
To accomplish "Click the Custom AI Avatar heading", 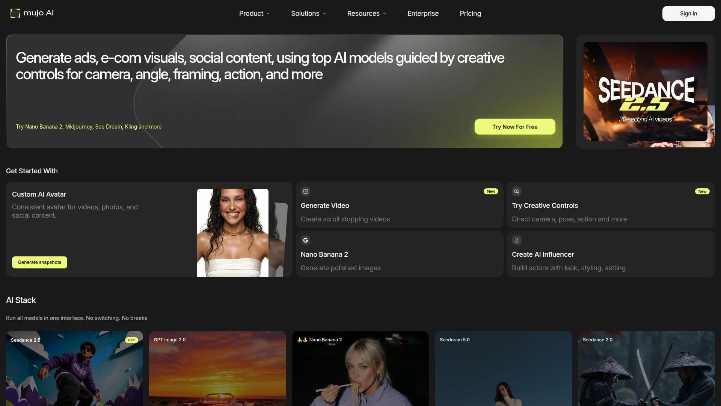I will pos(39,194).
